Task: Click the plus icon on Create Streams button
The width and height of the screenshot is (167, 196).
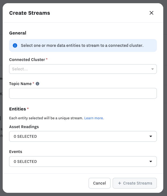Action: point(119,183)
